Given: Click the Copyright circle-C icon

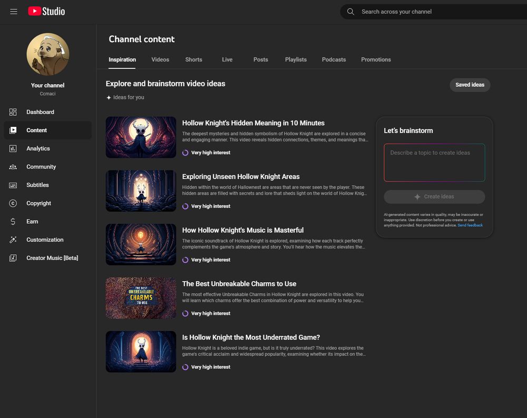Looking at the screenshot, I should [13, 203].
